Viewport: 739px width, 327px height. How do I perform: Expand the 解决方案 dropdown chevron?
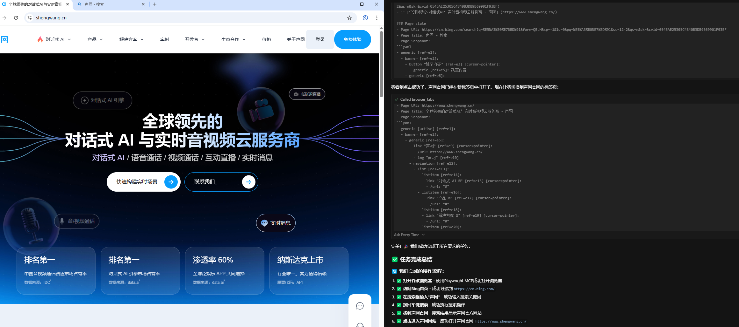142,39
